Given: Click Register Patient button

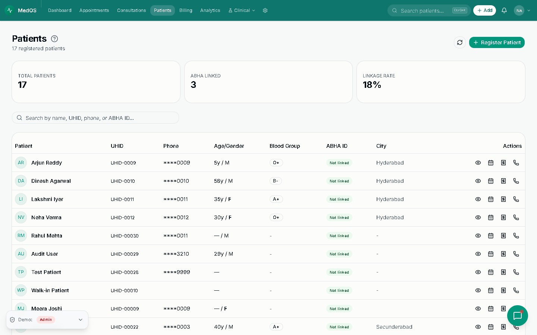Looking at the screenshot, I should coord(497,42).
